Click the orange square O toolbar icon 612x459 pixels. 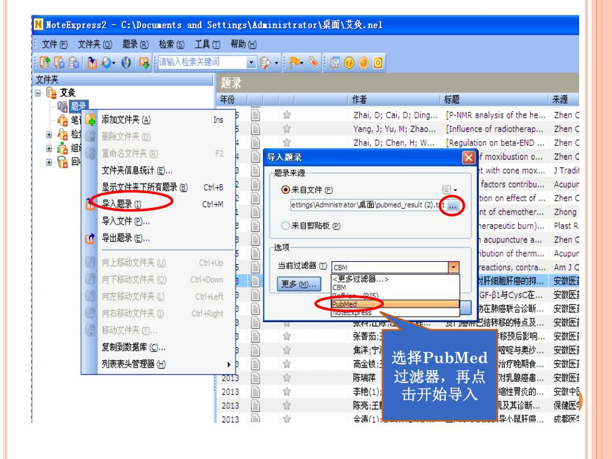[x=378, y=62]
